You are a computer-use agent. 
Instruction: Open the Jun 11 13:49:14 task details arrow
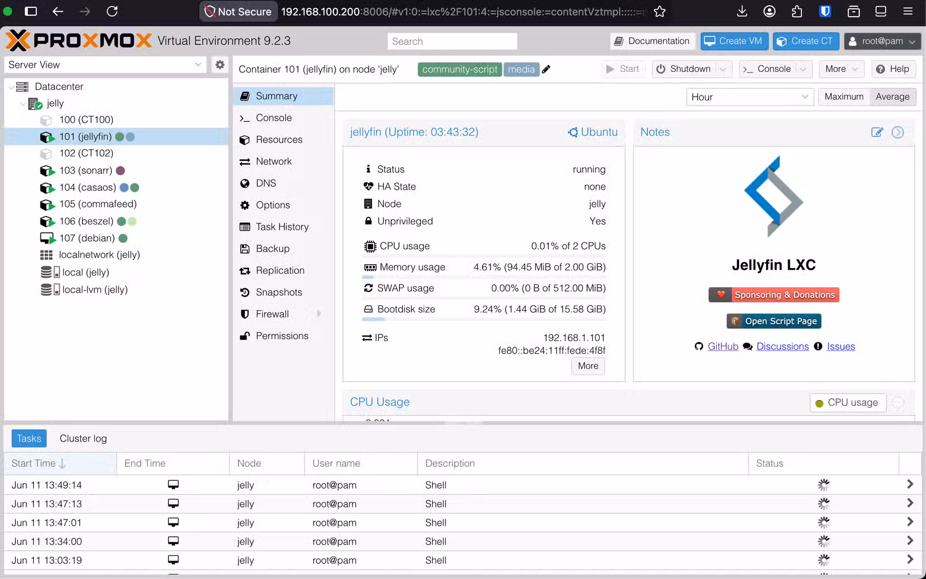point(910,484)
